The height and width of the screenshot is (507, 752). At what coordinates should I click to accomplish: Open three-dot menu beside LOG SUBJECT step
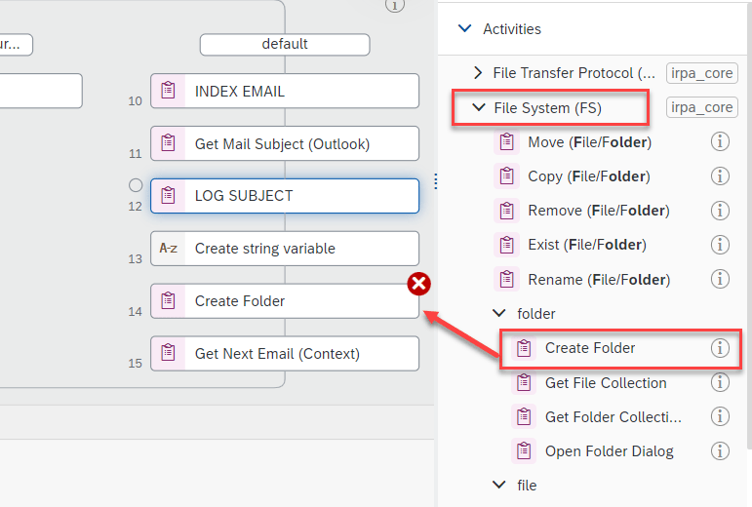[x=435, y=182]
